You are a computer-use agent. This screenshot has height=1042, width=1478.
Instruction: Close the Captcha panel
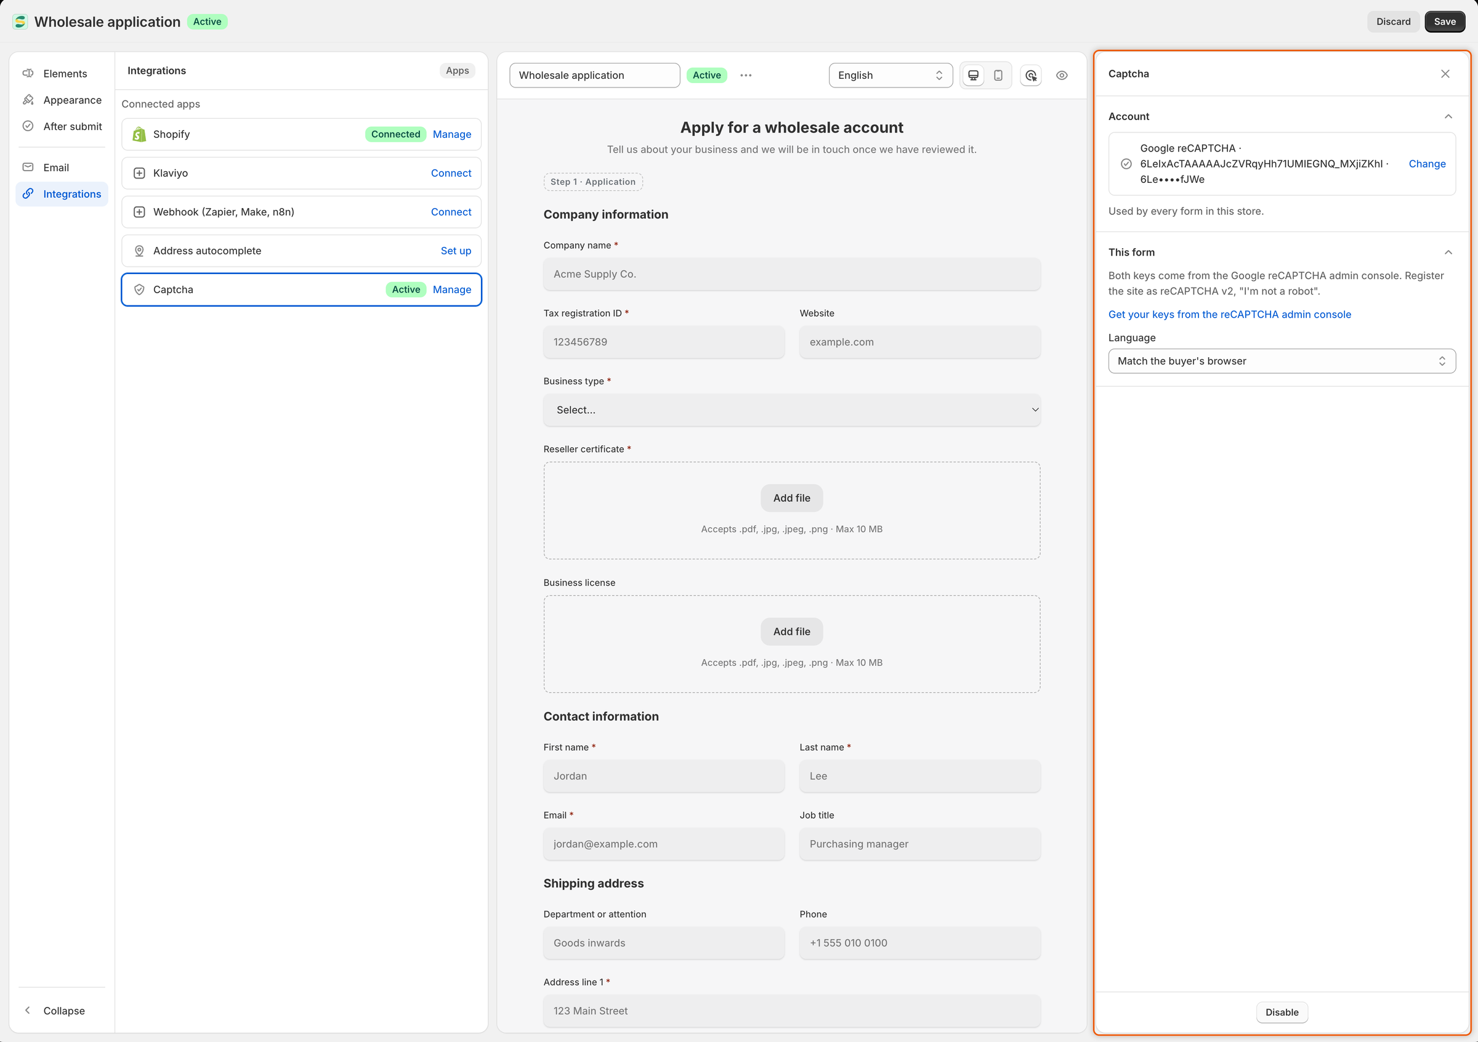coord(1445,74)
